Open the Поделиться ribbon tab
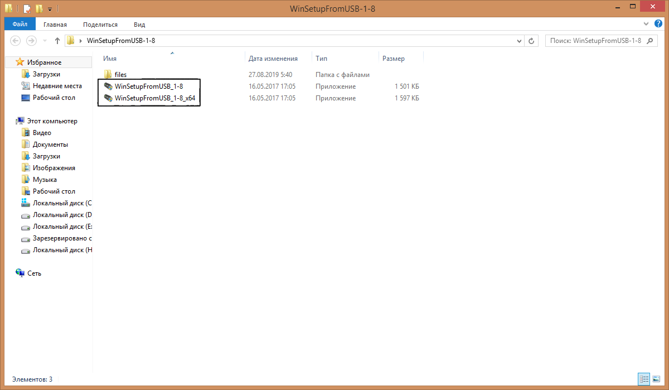669x390 pixels. [100, 25]
